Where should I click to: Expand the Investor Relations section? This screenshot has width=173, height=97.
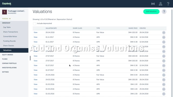pos(9,68)
